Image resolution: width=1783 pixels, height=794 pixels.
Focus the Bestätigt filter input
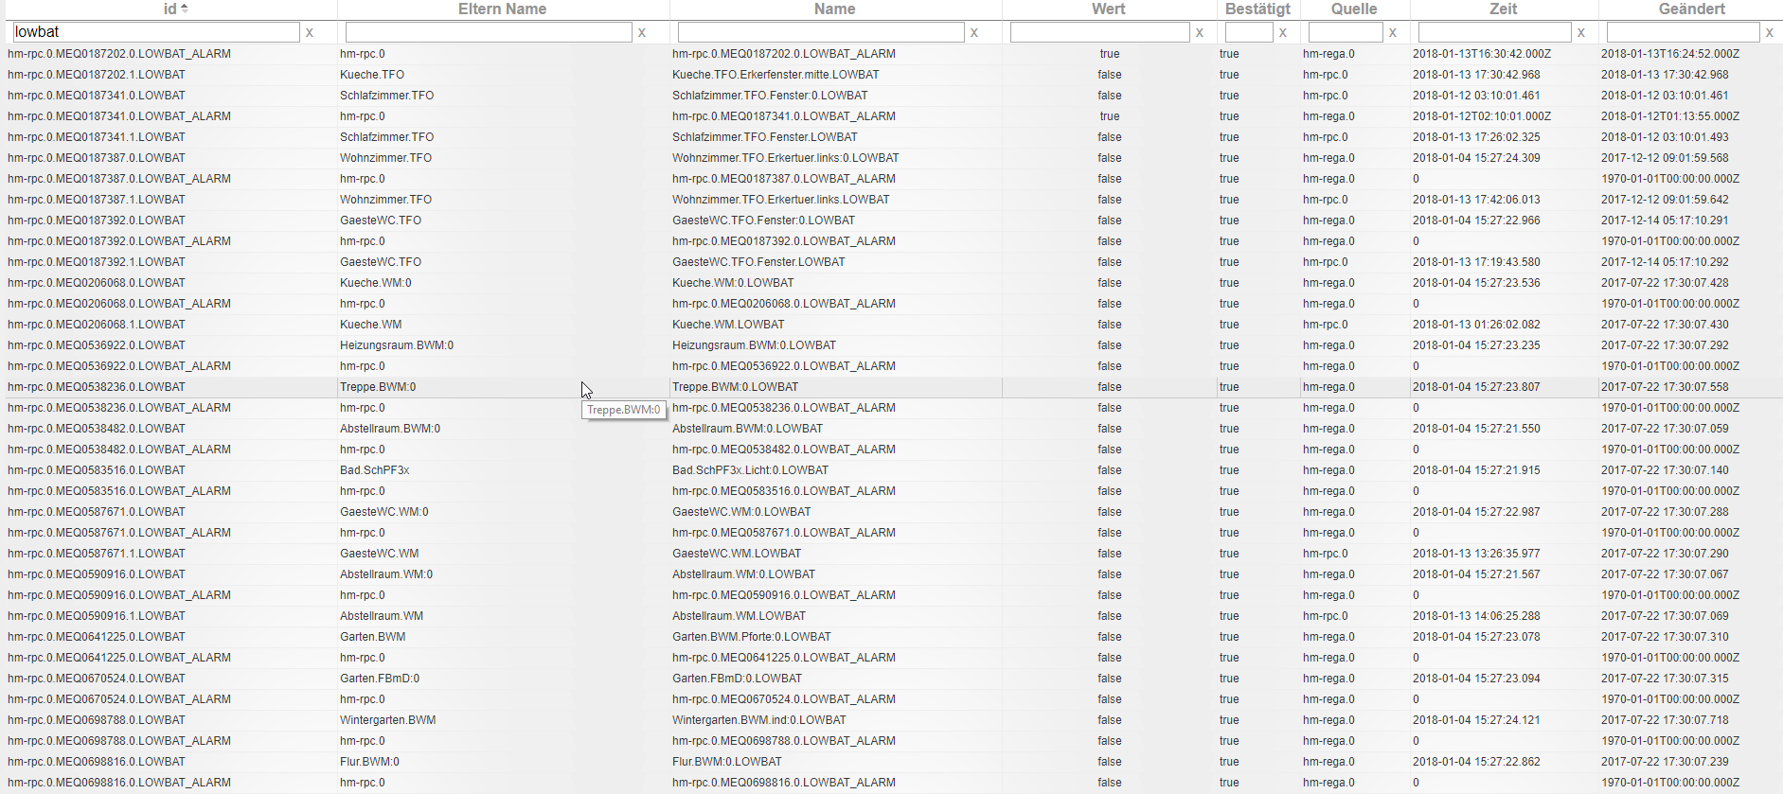coord(1250,32)
